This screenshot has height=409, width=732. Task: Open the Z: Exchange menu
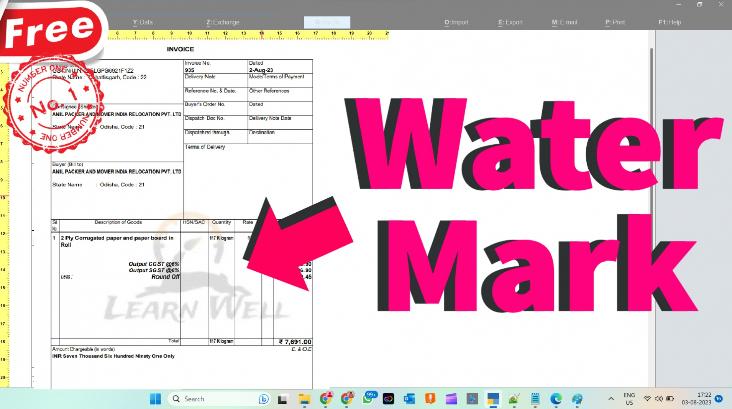[223, 22]
